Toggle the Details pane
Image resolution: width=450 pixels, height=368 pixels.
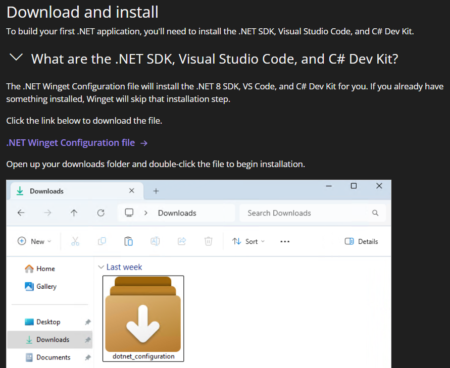click(361, 241)
